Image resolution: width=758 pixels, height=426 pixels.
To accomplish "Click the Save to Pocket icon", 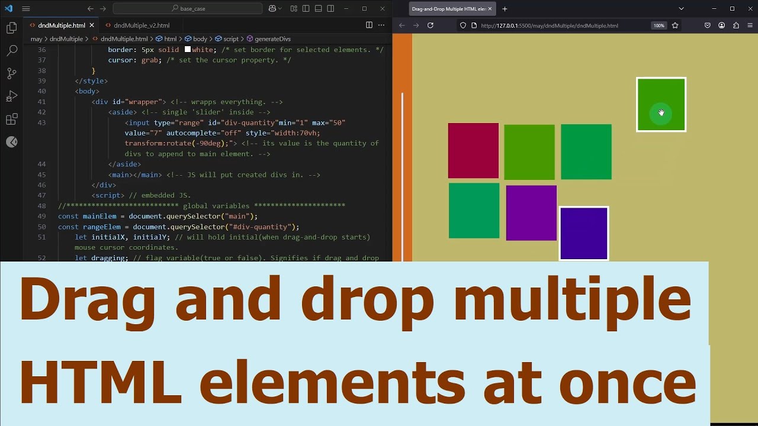I will pyautogui.click(x=708, y=25).
